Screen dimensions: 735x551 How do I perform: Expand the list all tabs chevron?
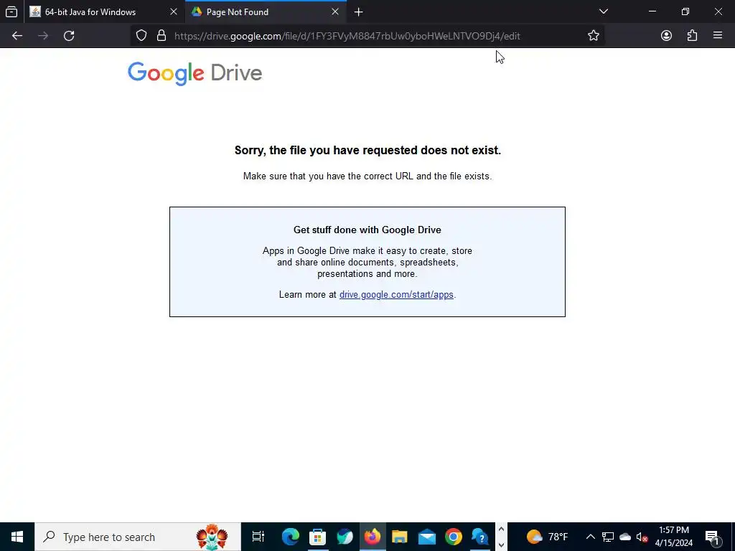tap(604, 11)
